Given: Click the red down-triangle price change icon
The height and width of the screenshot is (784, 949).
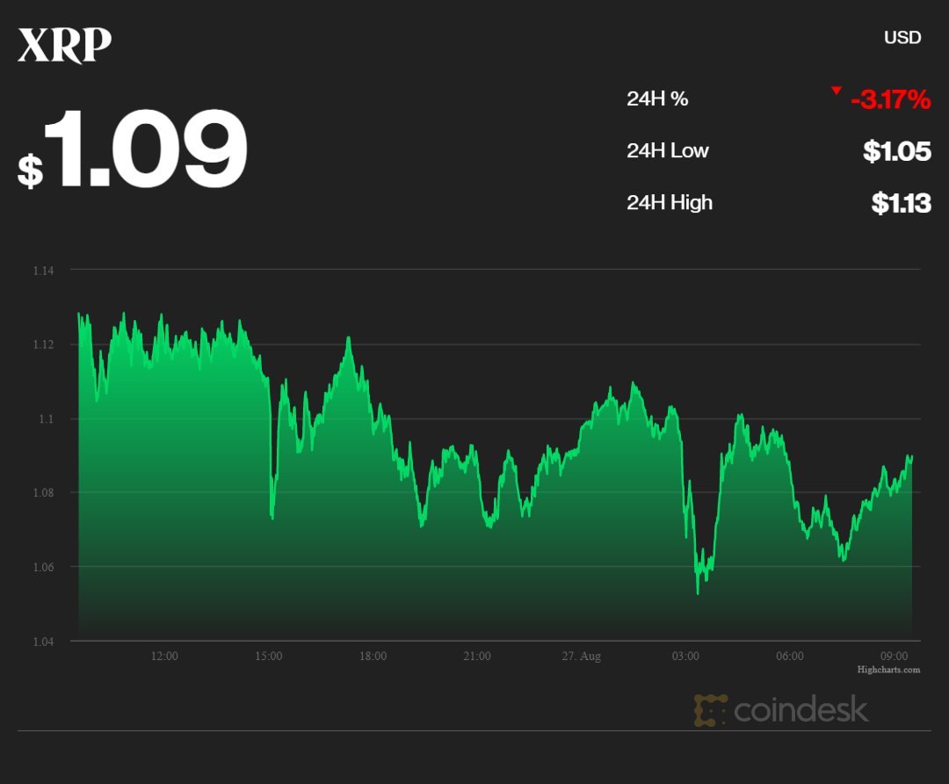Looking at the screenshot, I should point(837,91).
